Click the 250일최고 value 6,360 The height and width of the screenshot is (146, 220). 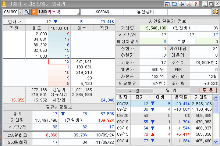pyautogui.click(x=45, y=135)
